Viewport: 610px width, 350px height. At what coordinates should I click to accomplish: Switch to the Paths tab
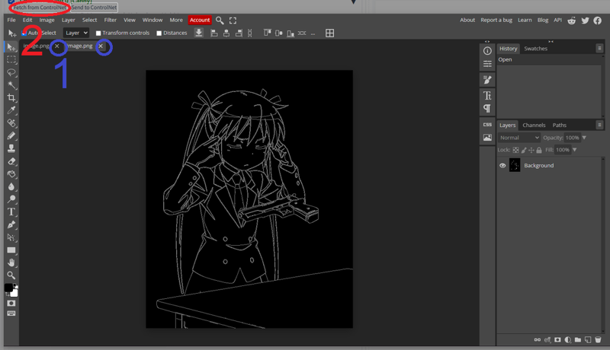[560, 126]
